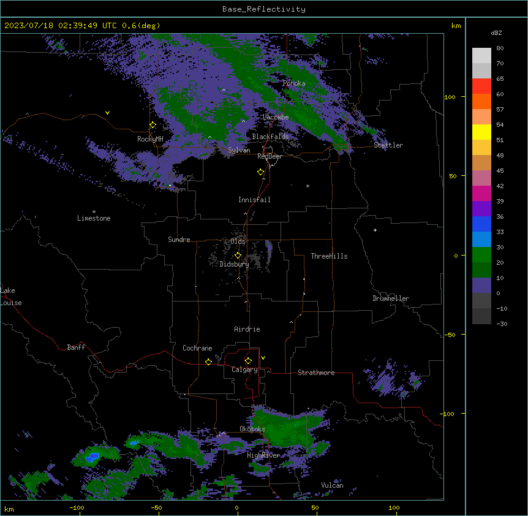528x516 pixels.
Task: Select the Banff label
Action: 76,347
